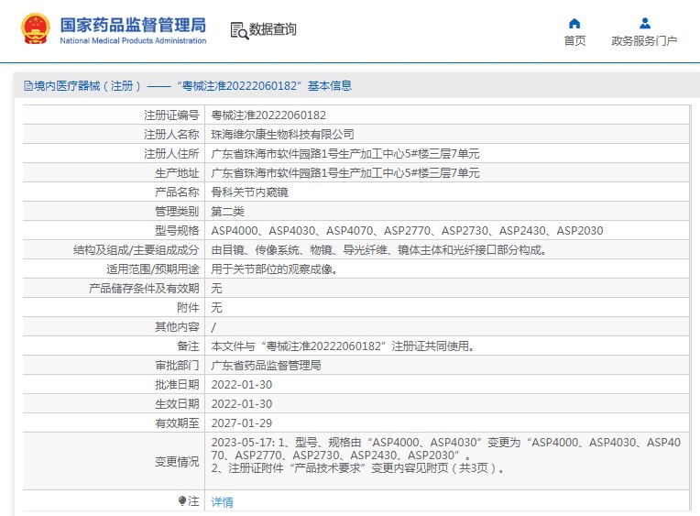
Task: Click the 注册人住所 label
Action: point(171,154)
